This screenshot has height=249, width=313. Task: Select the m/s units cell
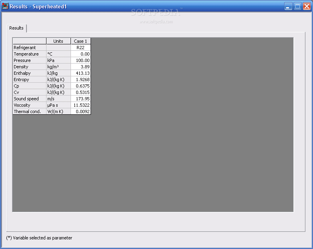[59, 99]
